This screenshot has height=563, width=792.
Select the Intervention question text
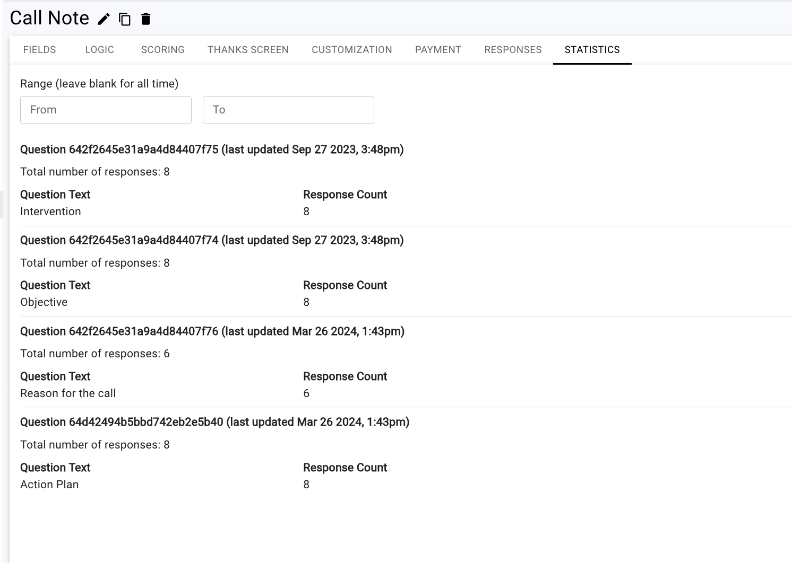[50, 211]
